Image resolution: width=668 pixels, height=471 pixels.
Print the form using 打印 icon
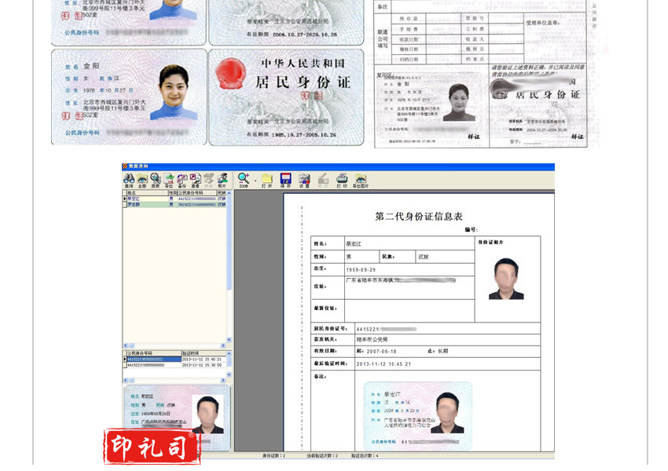[x=342, y=180]
